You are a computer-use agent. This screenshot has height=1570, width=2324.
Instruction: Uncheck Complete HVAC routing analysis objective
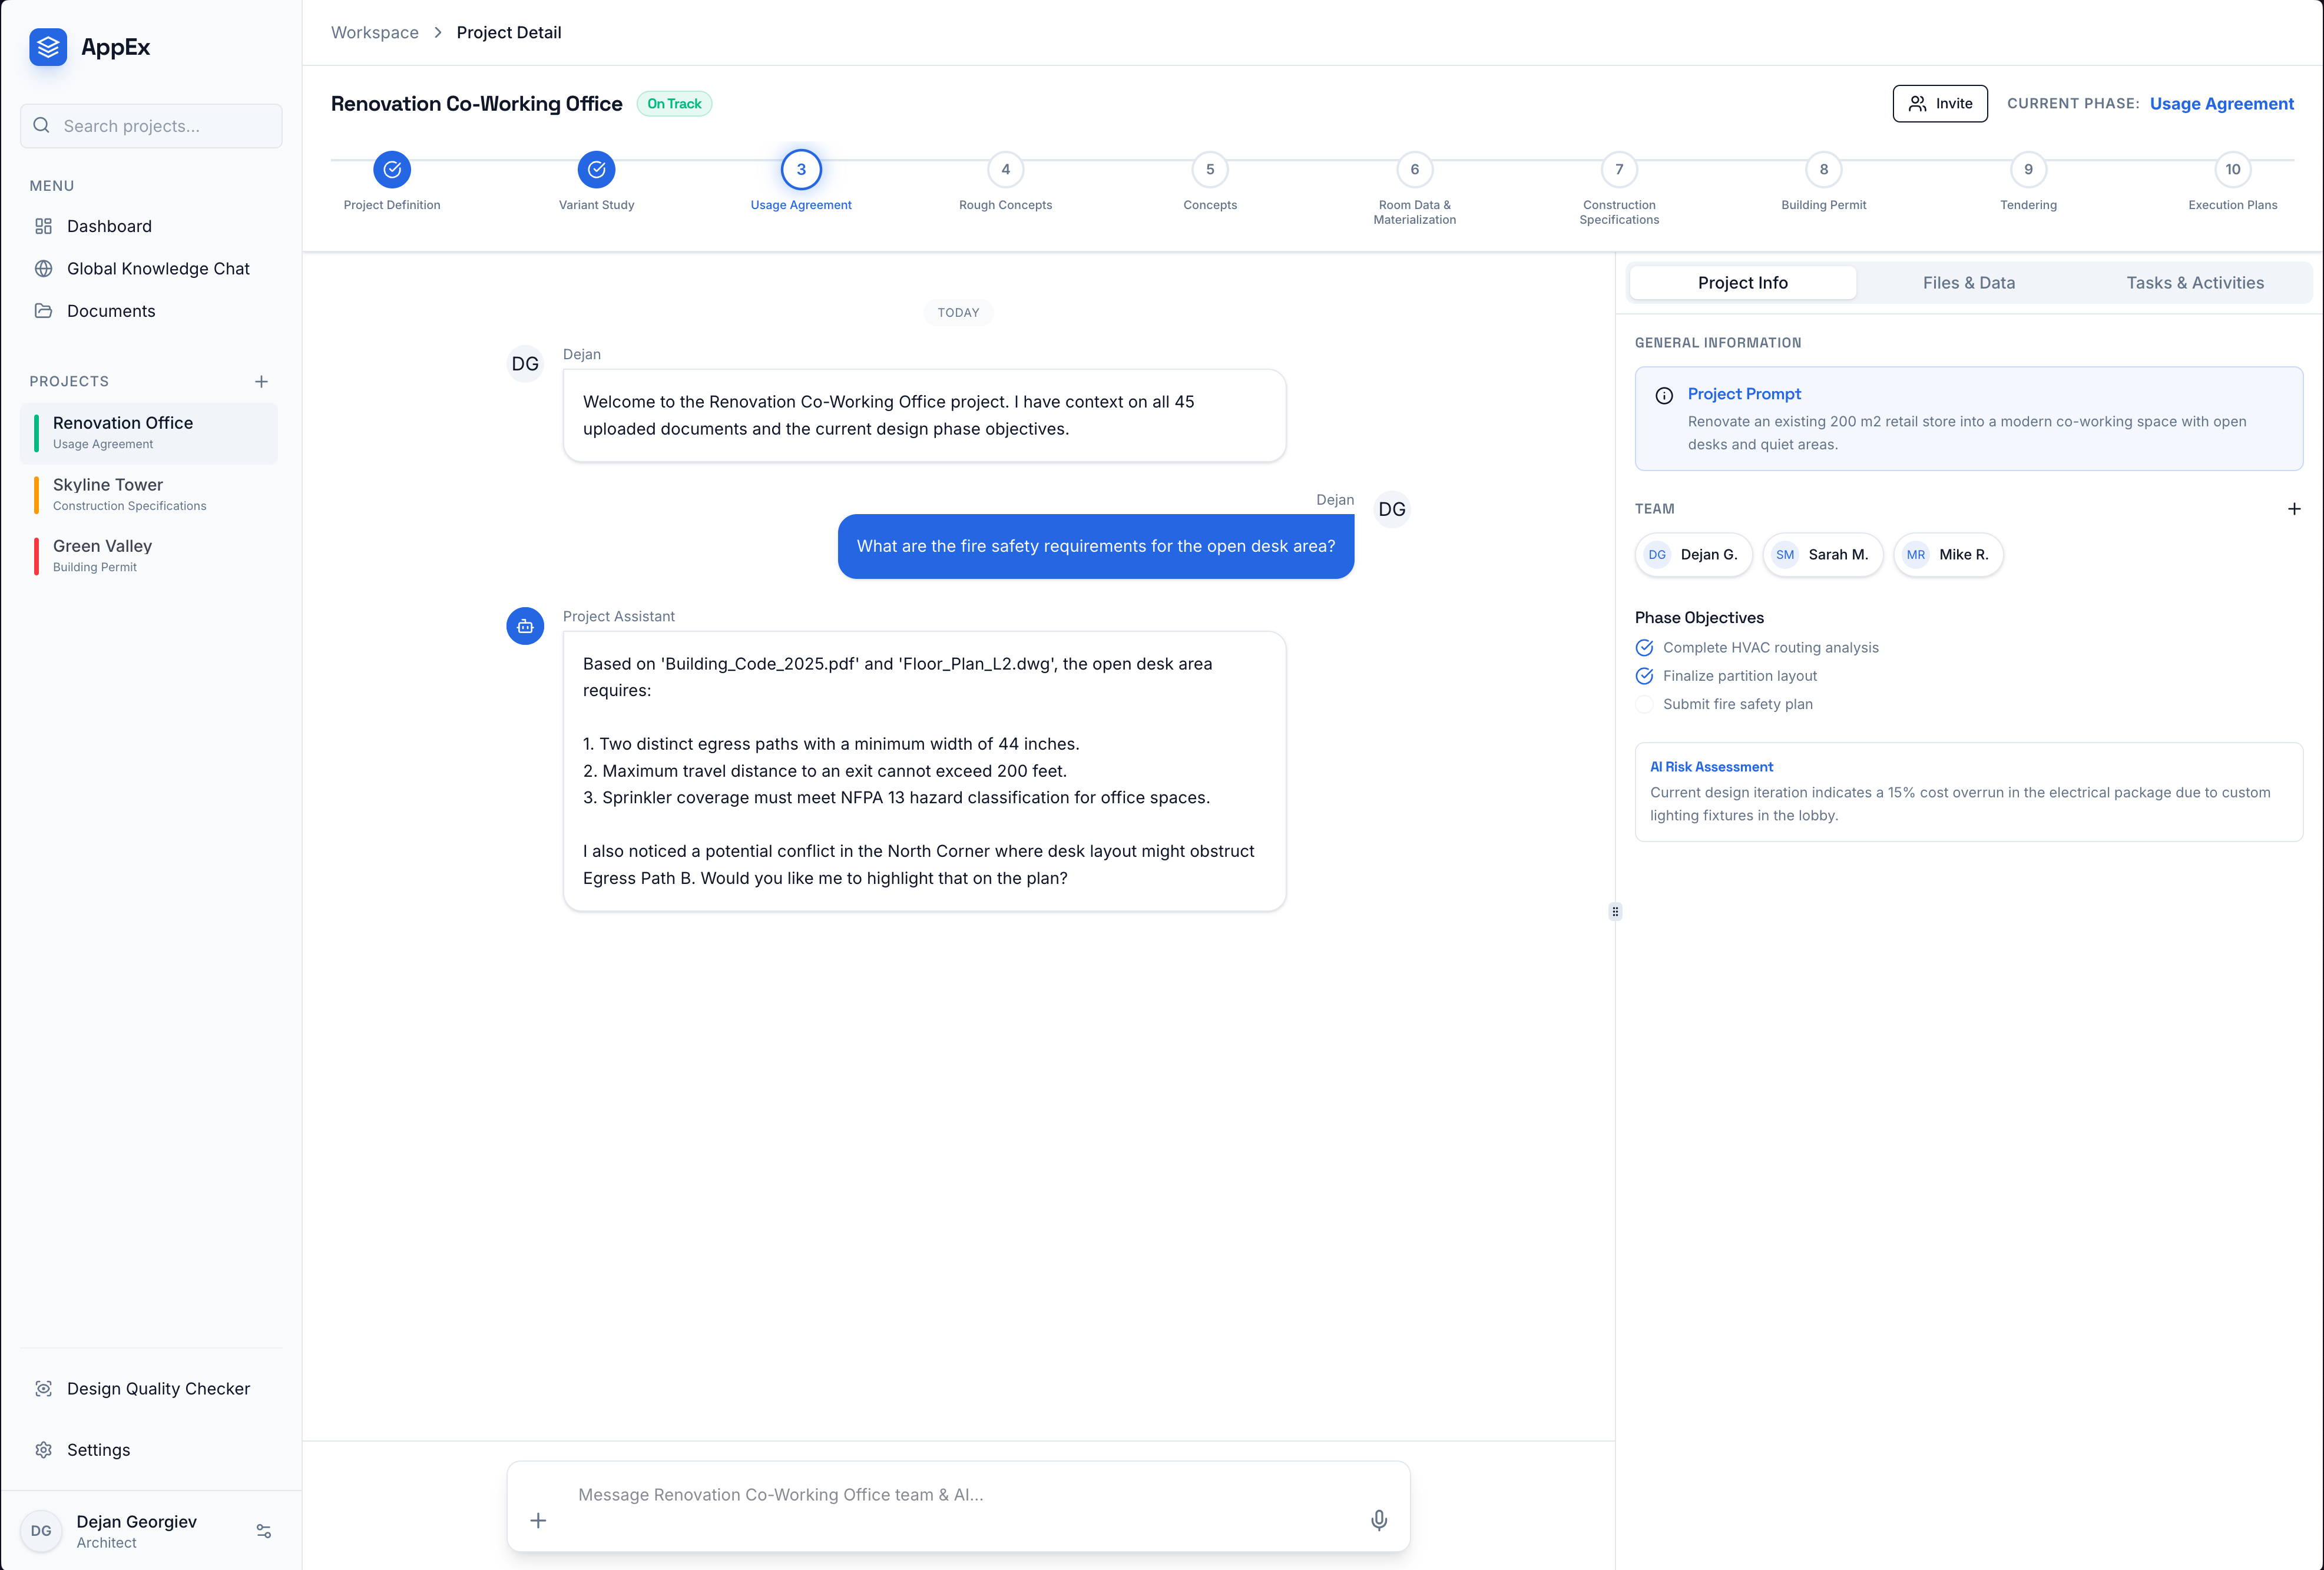[x=1644, y=647]
